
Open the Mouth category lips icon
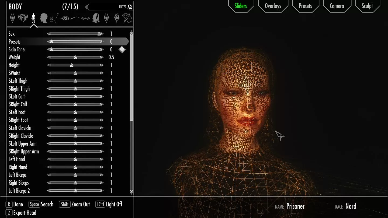(x=85, y=18)
